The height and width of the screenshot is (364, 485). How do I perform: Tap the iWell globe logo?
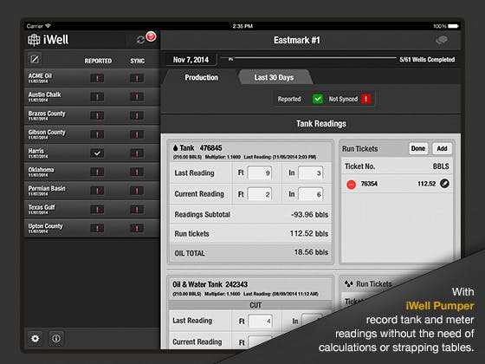(x=34, y=40)
